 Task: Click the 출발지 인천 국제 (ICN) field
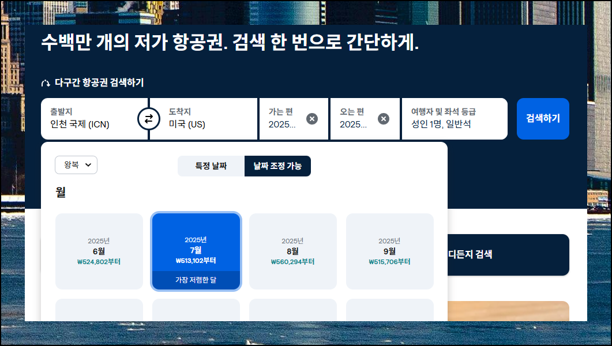[x=94, y=119]
